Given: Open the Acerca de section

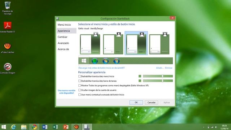Looking at the screenshot, I should pyautogui.click(x=66, y=49).
